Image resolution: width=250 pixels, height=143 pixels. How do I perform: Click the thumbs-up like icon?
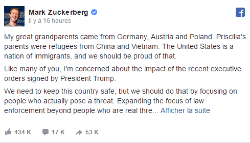(8, 132)
